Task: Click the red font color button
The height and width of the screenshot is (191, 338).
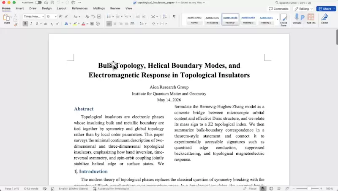Action: [x=83, y=24]
